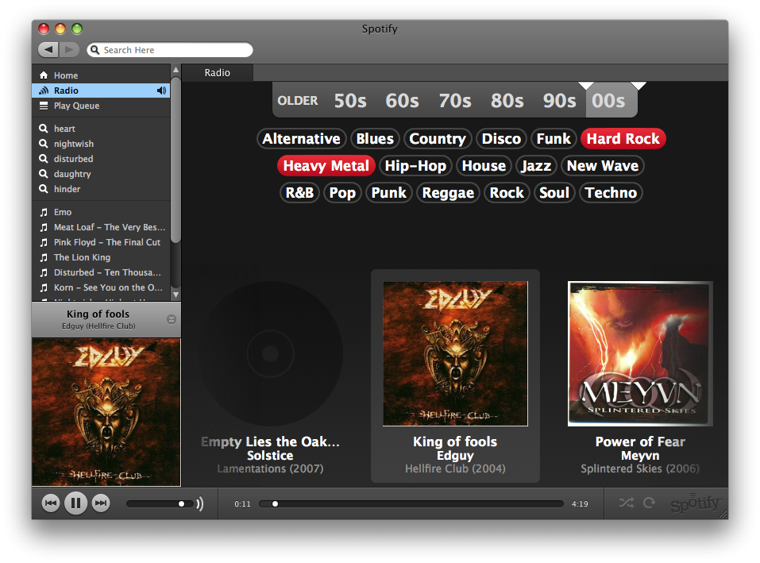Collapse the now playing album art panel
This screenshot has width=760, height=563.
tap(172, 319)
